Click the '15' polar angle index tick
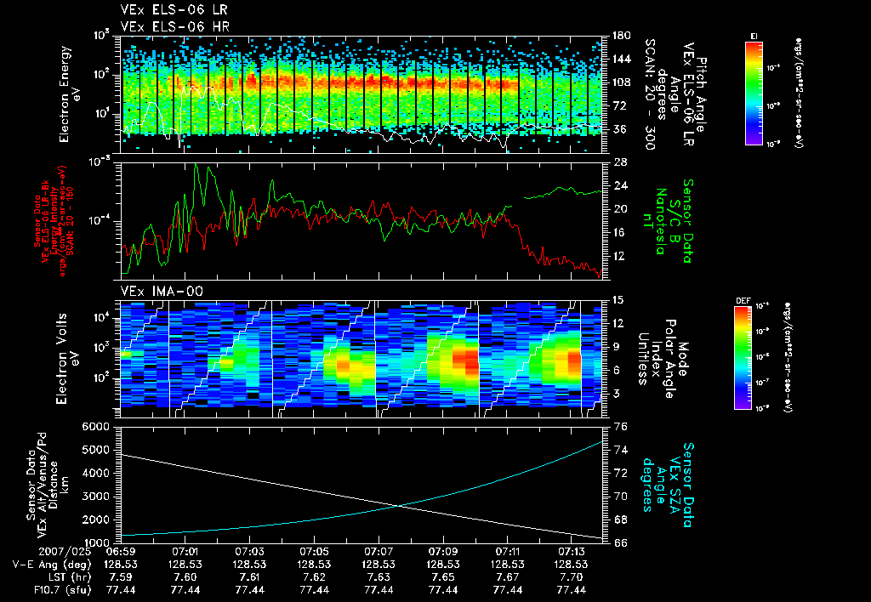Screen dimensions: 871x602 pyautogui.click(x=620, y=300)
